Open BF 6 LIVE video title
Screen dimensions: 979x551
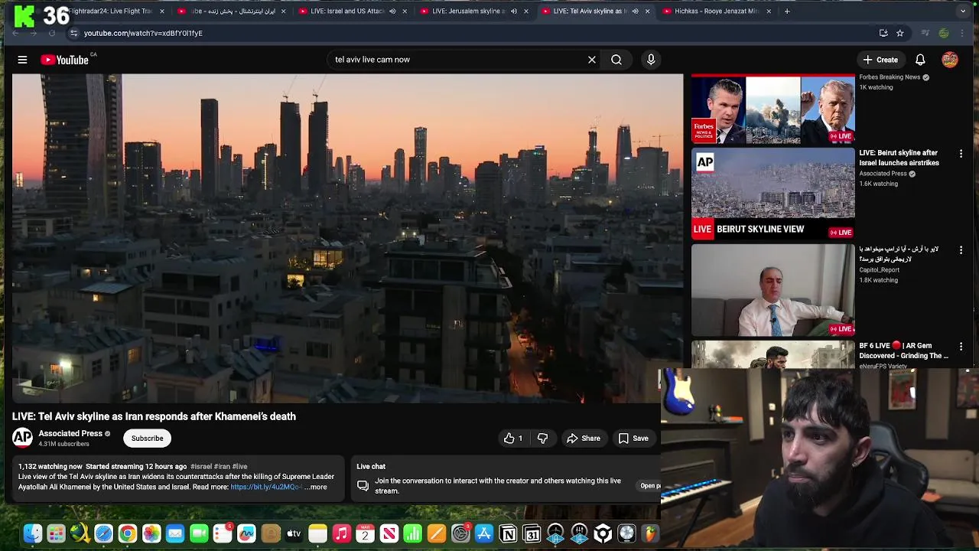[903, 350]
